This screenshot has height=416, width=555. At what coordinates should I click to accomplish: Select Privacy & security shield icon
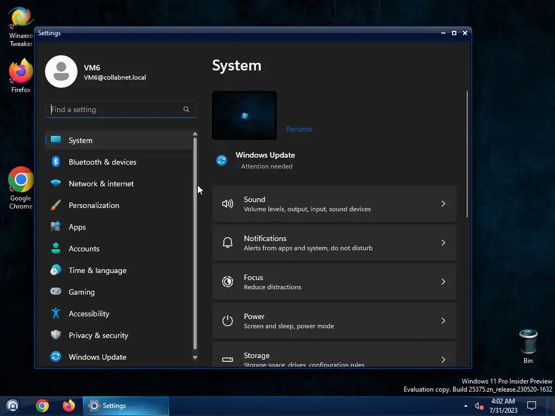[x=56, y=335]
